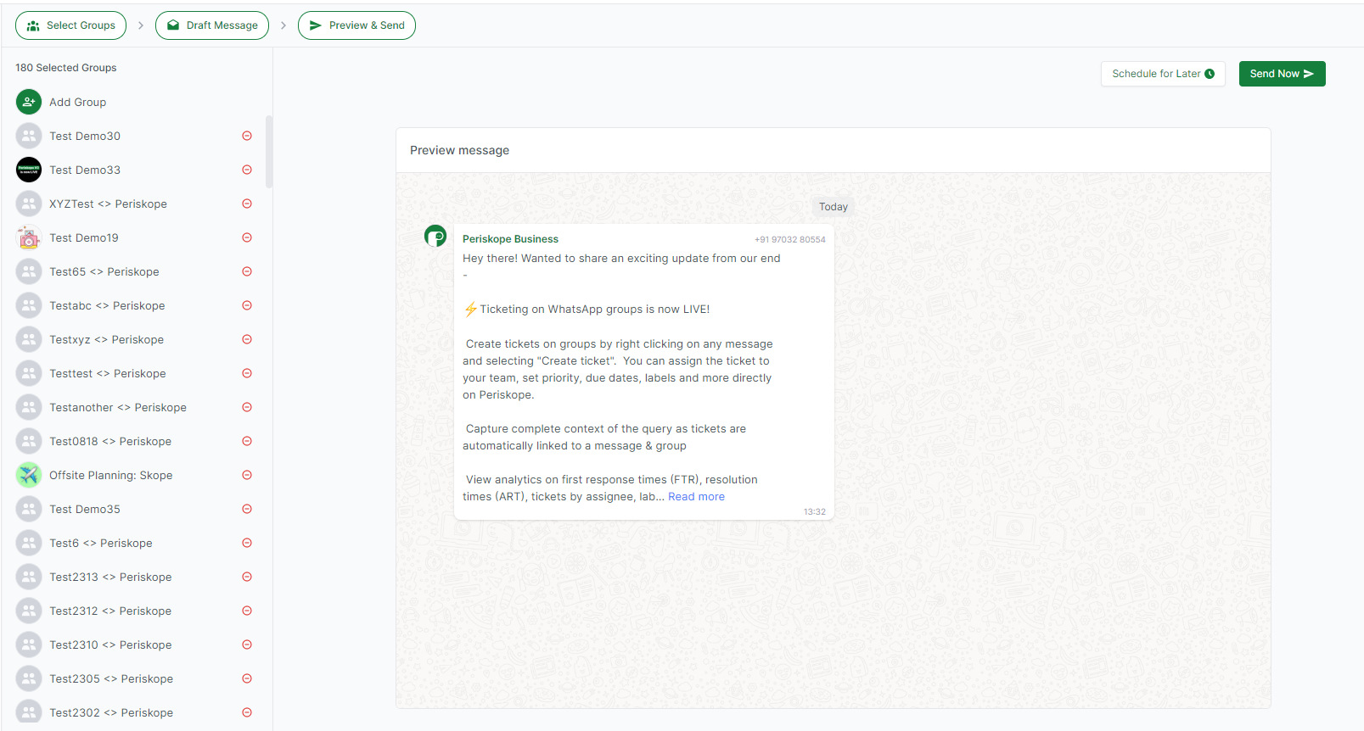Click Schedule for Later button

pyautogui.click(x=1163, y=74)
